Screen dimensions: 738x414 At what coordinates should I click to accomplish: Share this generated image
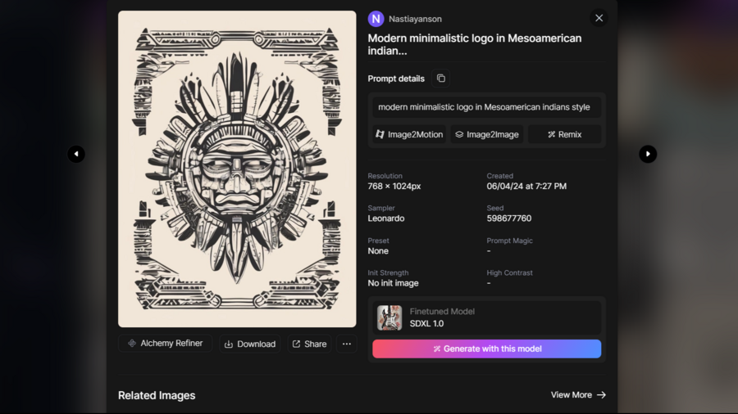tap(309, 344)
